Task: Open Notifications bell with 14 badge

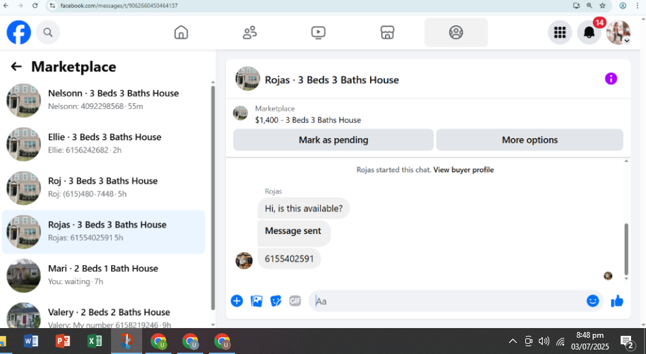Action: tap(590, 32)
